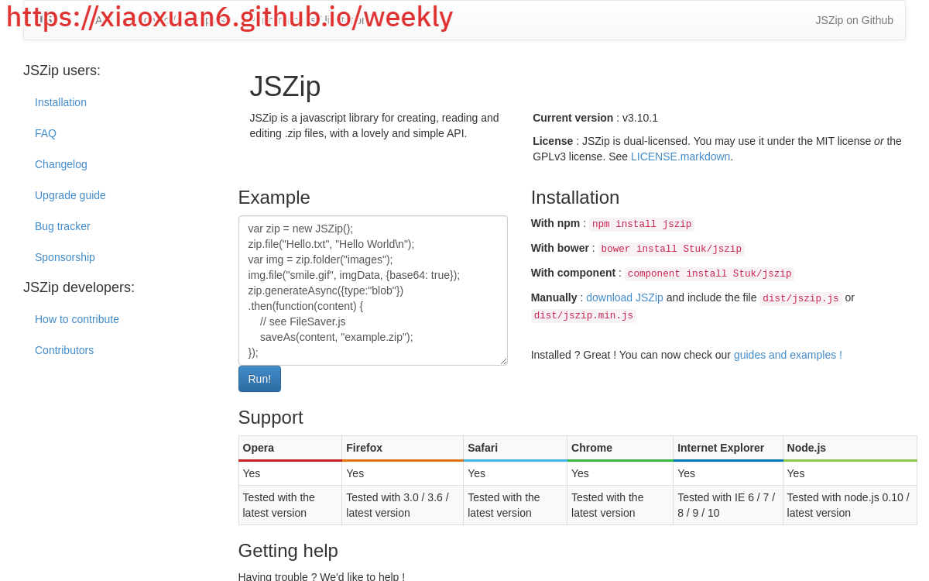Open the Sponsorship page link

pos(65,257)
